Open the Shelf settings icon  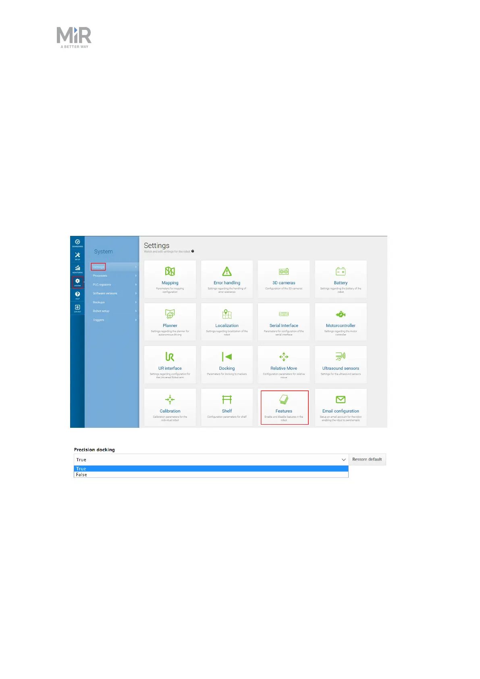click(227, 400)
